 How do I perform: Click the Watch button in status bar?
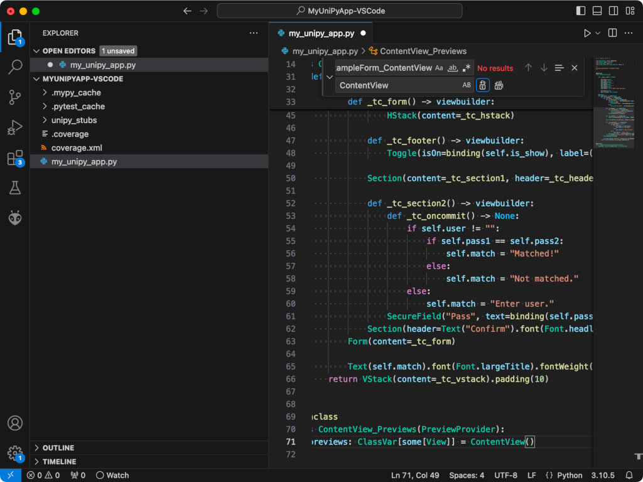coord(112,475)
